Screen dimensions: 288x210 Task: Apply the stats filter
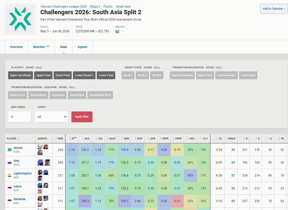click(82, 117)
